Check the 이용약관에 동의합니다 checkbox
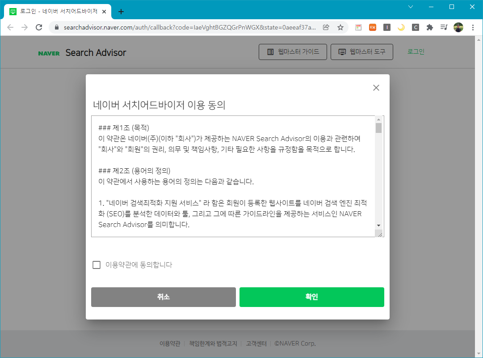The image size is (483, 358). click(x=97, y=265)
